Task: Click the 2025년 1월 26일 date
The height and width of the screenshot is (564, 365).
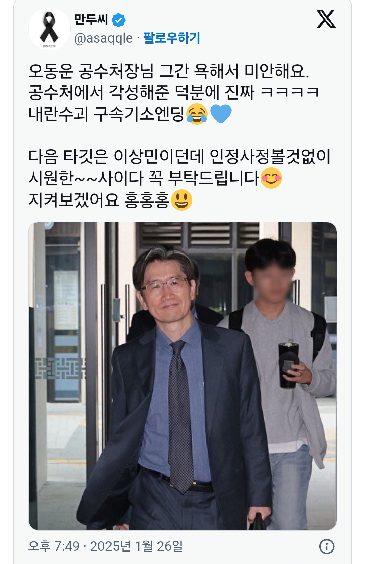Action: click(x=137, y=546)
